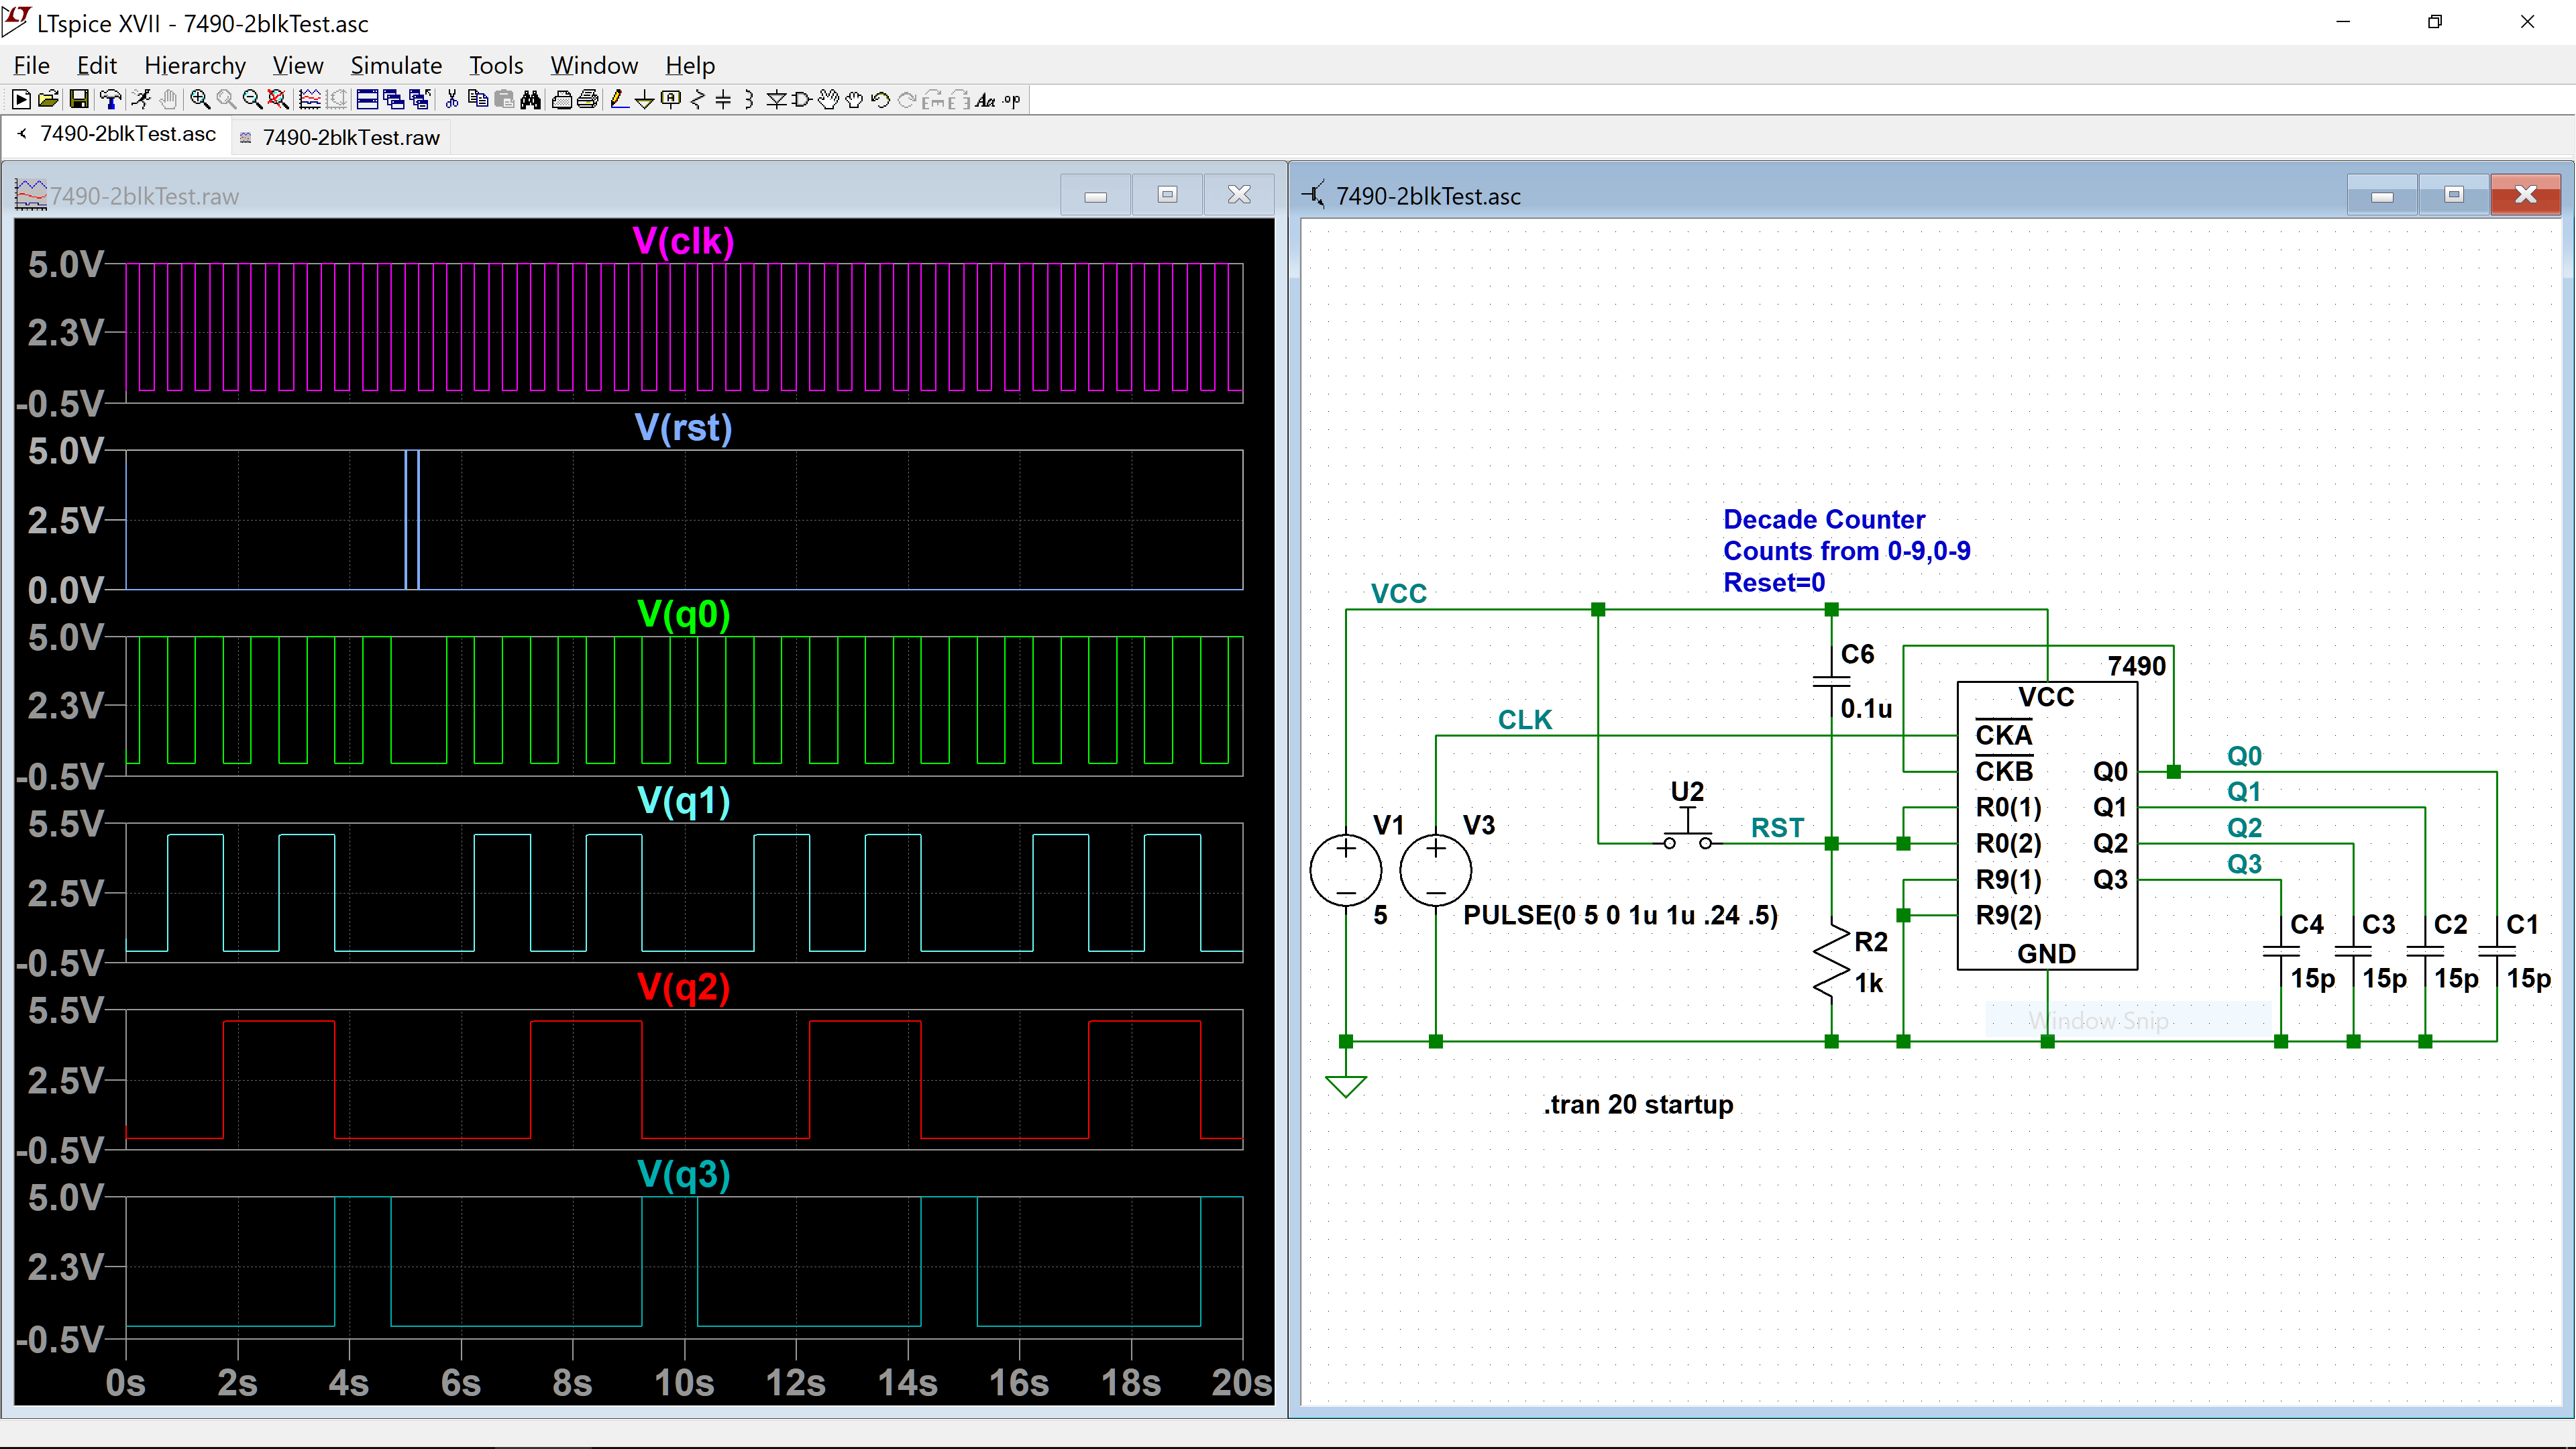
Task: Run the simulation with the running man icon
Action: point(141,100)
